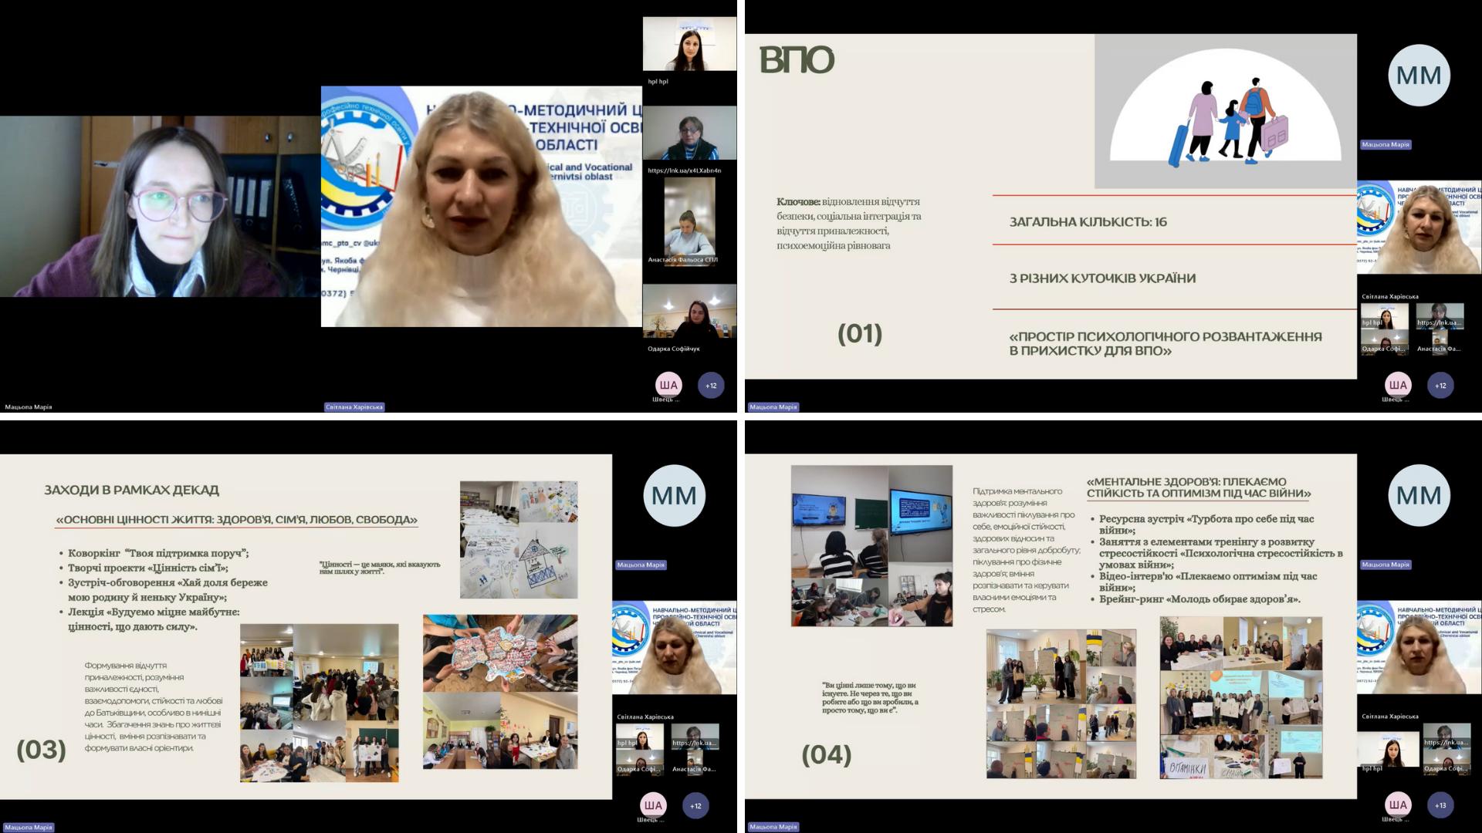Click the MM avatar beside the (04) slide
The height and width of the screenshot is (833, 1482).
pyautogui.click(x=1419, y=495)
